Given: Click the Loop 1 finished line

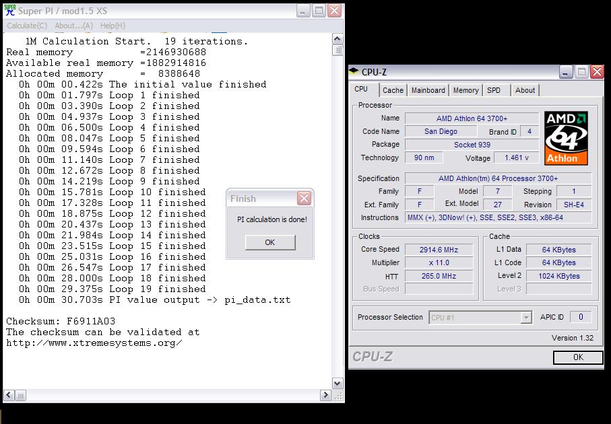Looking at the screenshot, I should pyautogui.click(x=109, y=95).
